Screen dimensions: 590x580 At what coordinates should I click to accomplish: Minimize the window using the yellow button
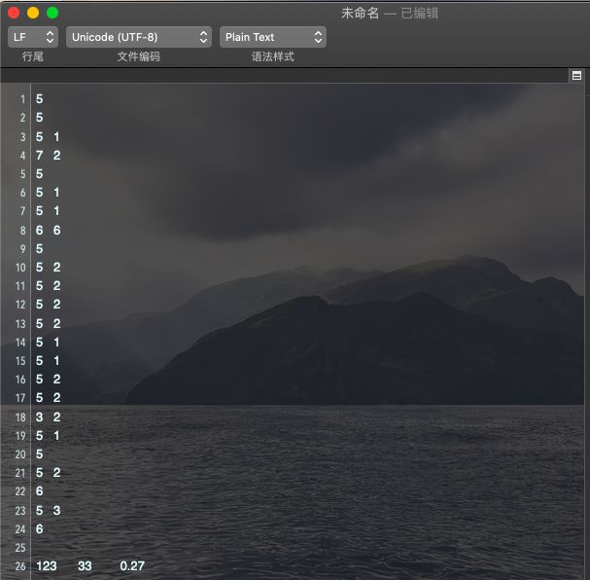point(33,13)
